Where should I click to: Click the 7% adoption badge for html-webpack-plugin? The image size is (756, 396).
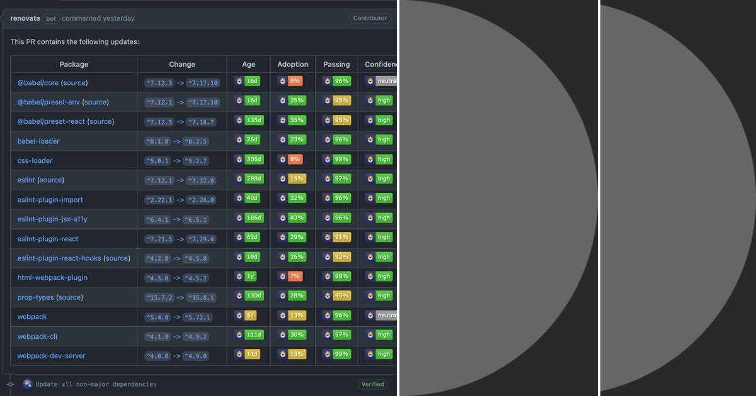click(x=290, y=276)
